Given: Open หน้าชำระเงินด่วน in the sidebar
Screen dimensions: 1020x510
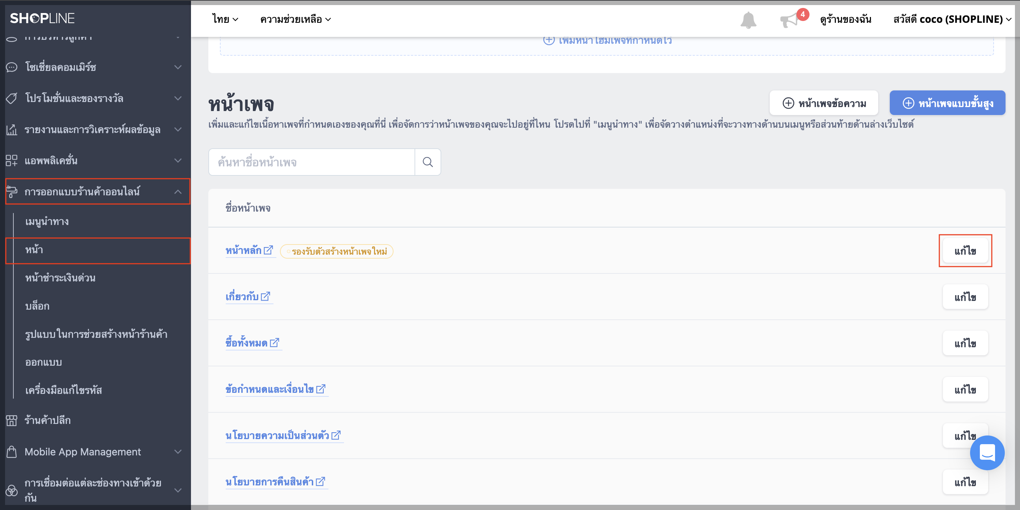Looking at the screenshot, I should pos(60,278).
